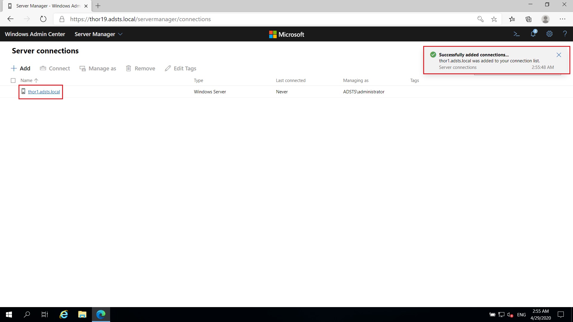Viewport: 573px width, 322px height.
Task: Close the Server Manager browser tab
Action: pyautogui.click(x=86, y=6)
